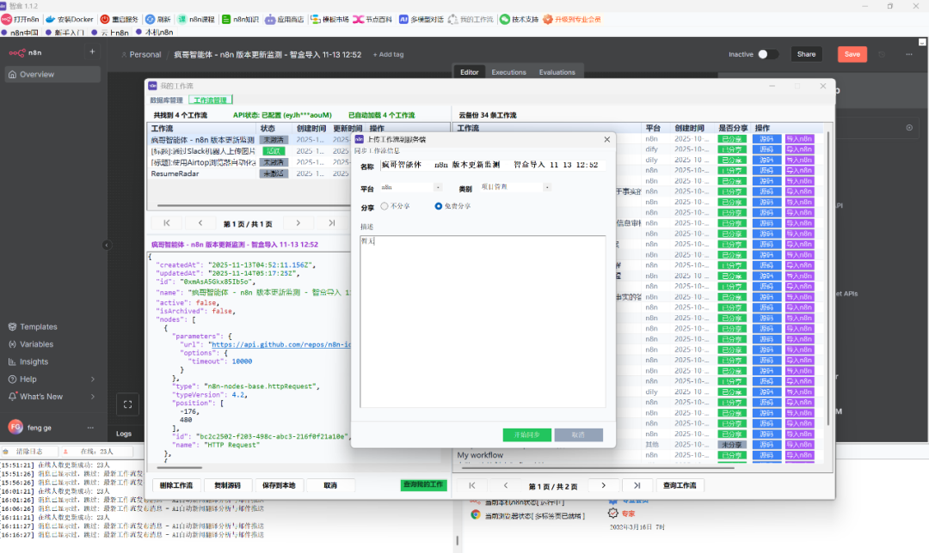
Task: Switch to the Evaluations tab
Action: (557, 72)
